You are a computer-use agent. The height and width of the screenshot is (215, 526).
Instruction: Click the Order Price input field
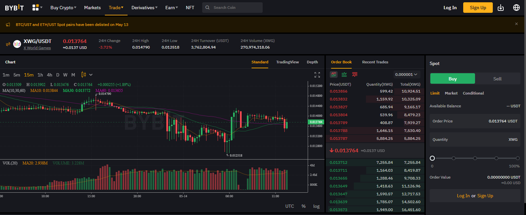click(x=475, y=121)
